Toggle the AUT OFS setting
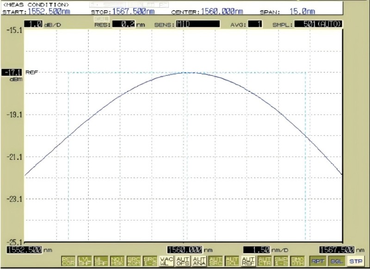Image resolution: width=370 pixels, height=270 pixels. [183, 261]
